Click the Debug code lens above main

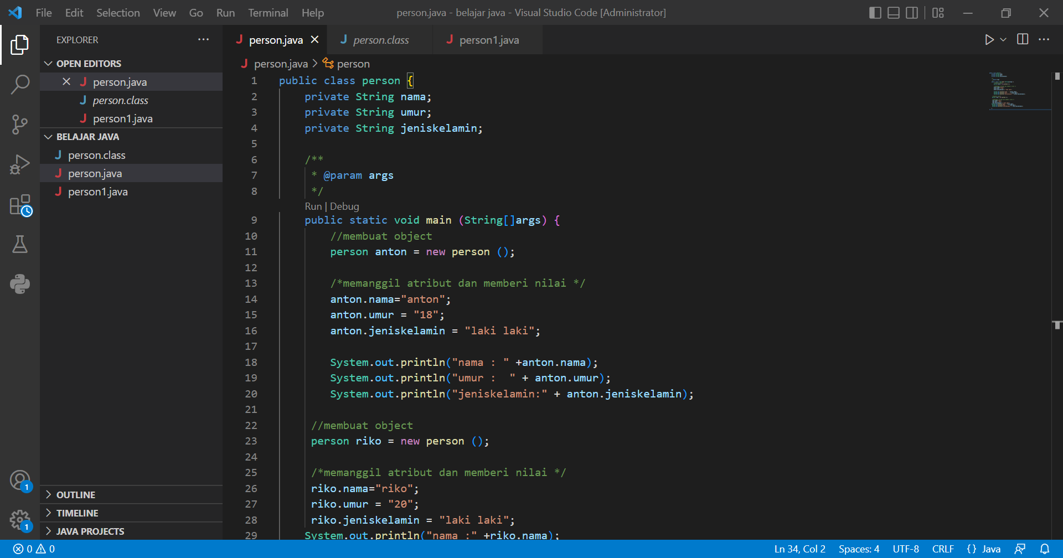[x=344, y=206]
